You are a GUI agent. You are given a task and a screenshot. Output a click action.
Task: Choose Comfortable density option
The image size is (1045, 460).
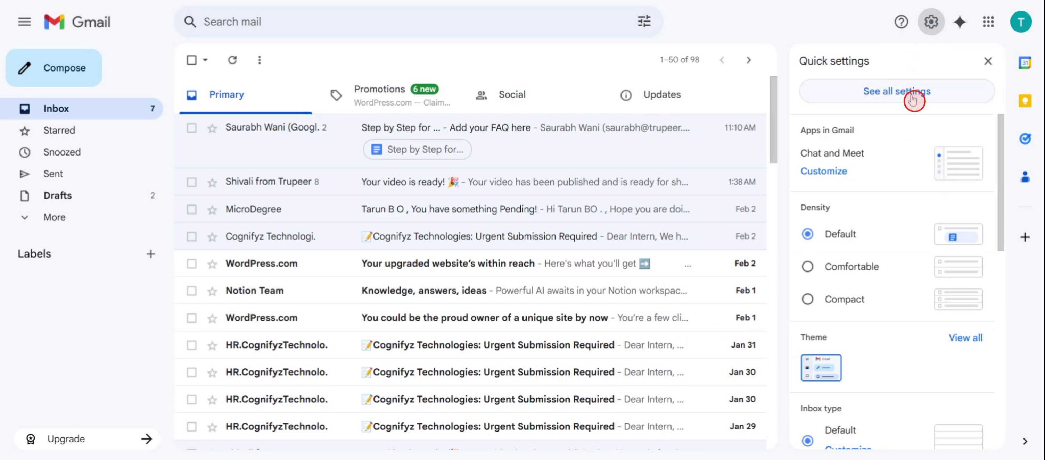[807, 267]
